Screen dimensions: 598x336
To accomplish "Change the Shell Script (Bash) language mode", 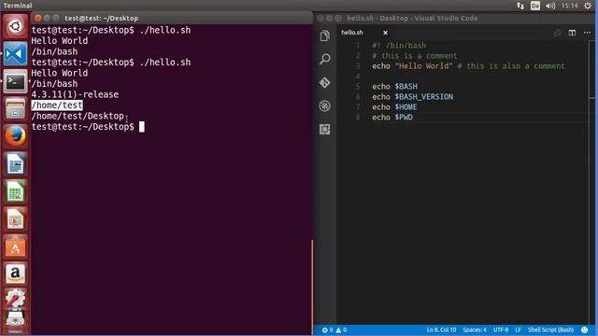I will [550, 329].
